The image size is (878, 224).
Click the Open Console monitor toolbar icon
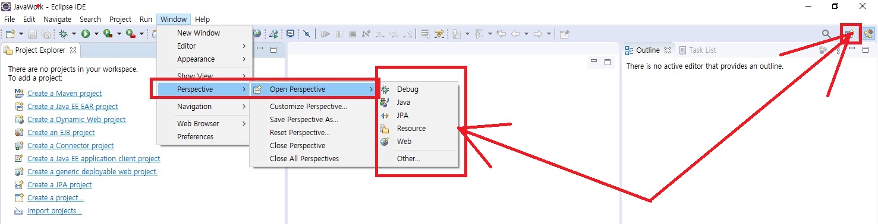click(x=290, y=34)
